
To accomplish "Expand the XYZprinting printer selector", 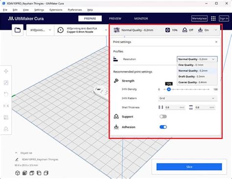I will click(40, 30).
